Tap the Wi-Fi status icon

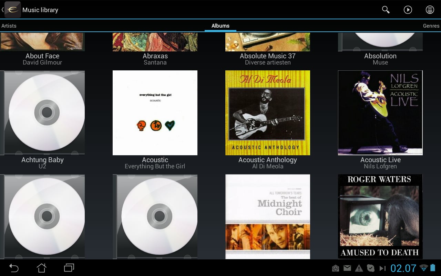coord(424,268)
